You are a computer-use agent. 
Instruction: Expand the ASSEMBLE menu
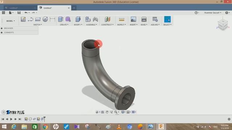click(x=92, y=25)
